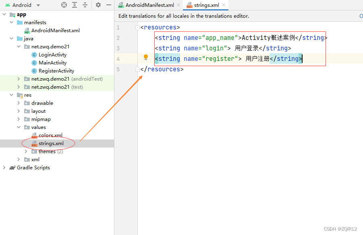Click the collapse all icon
363x235 pixels.
85,5
